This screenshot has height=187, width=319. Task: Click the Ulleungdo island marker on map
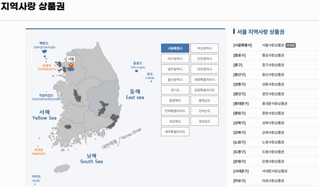pos(136,71)
